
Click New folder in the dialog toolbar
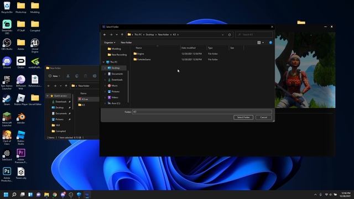pos(126,43)
